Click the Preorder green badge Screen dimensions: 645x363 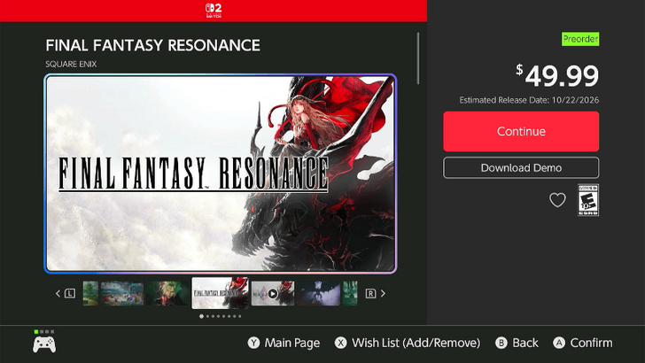pos(580,39)
